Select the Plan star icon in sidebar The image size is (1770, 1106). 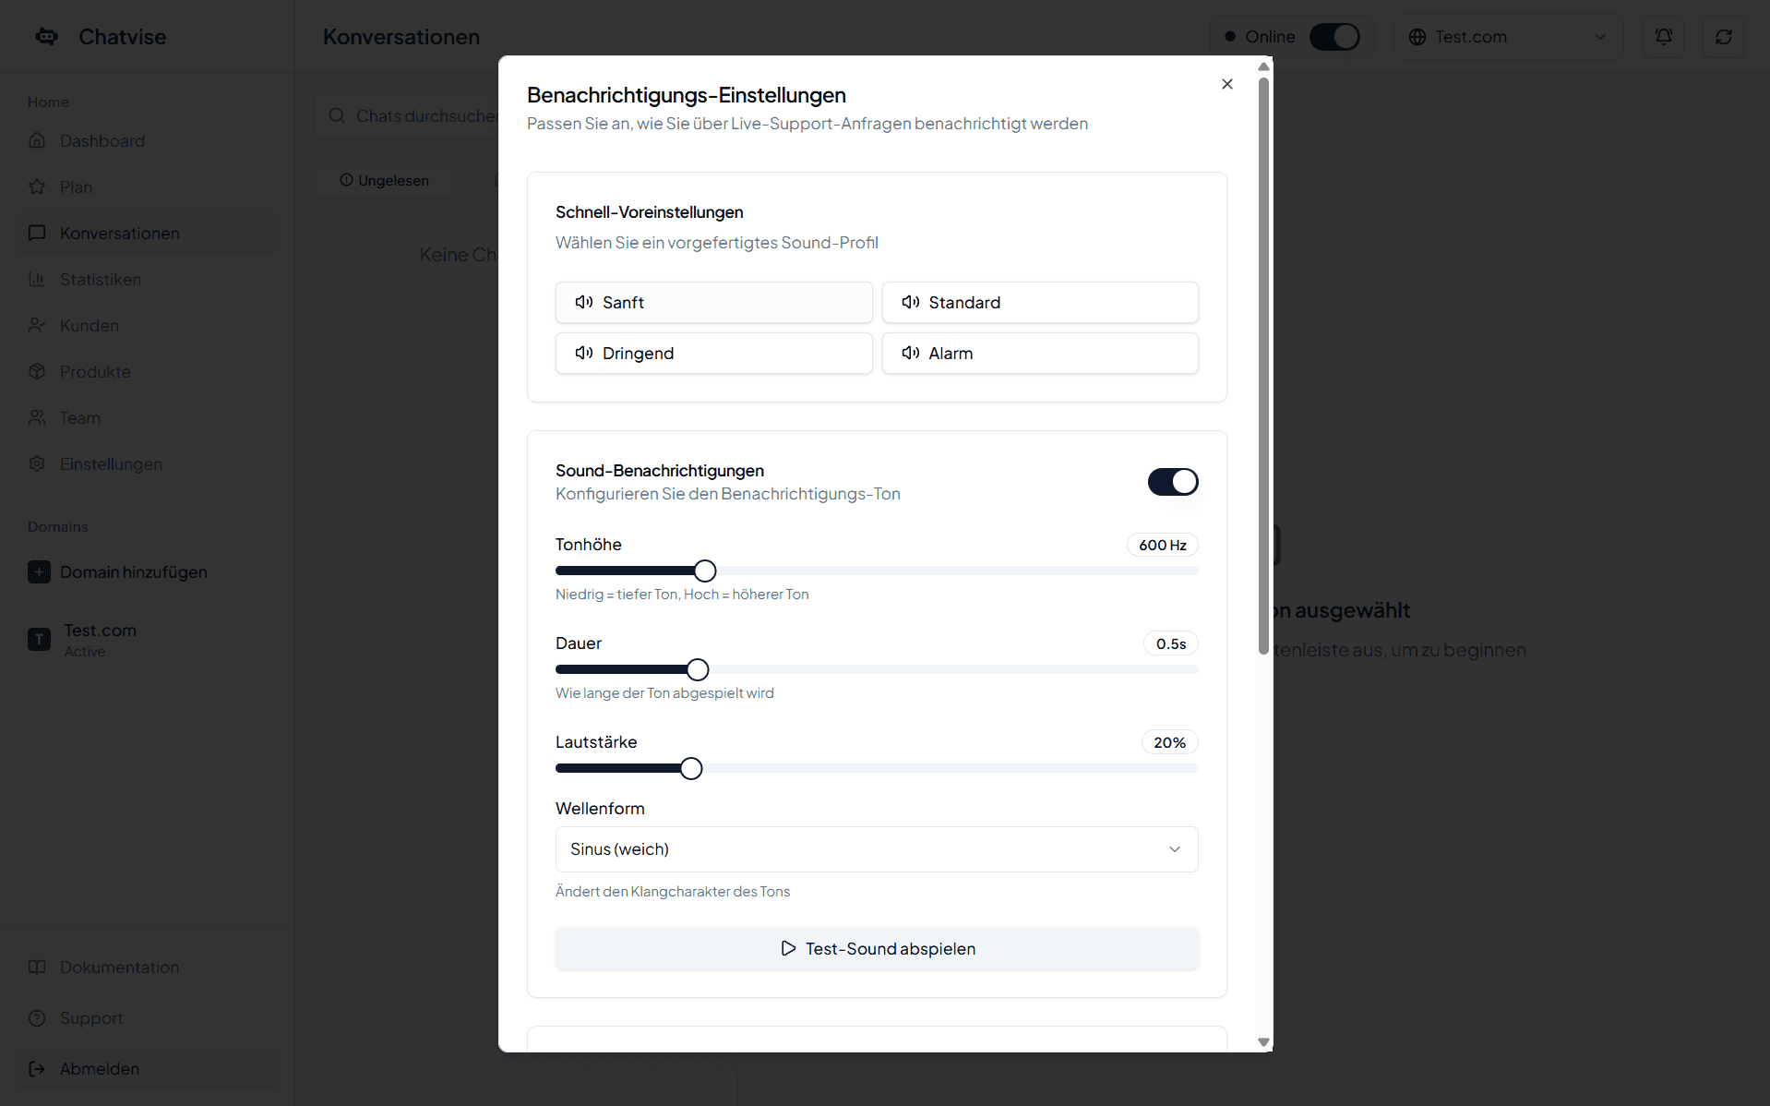[37, 186]
